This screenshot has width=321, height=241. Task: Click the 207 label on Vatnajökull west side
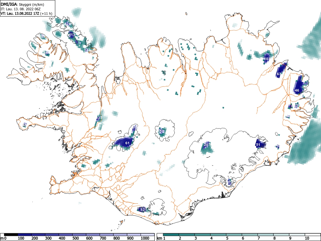pyautogui.click(x=207, y=145)
